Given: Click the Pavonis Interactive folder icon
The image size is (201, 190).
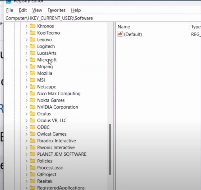Looking at the screenshot, I should (33, 147).
